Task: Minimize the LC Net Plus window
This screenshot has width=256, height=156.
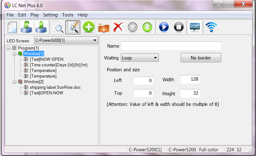Action: 218,4
